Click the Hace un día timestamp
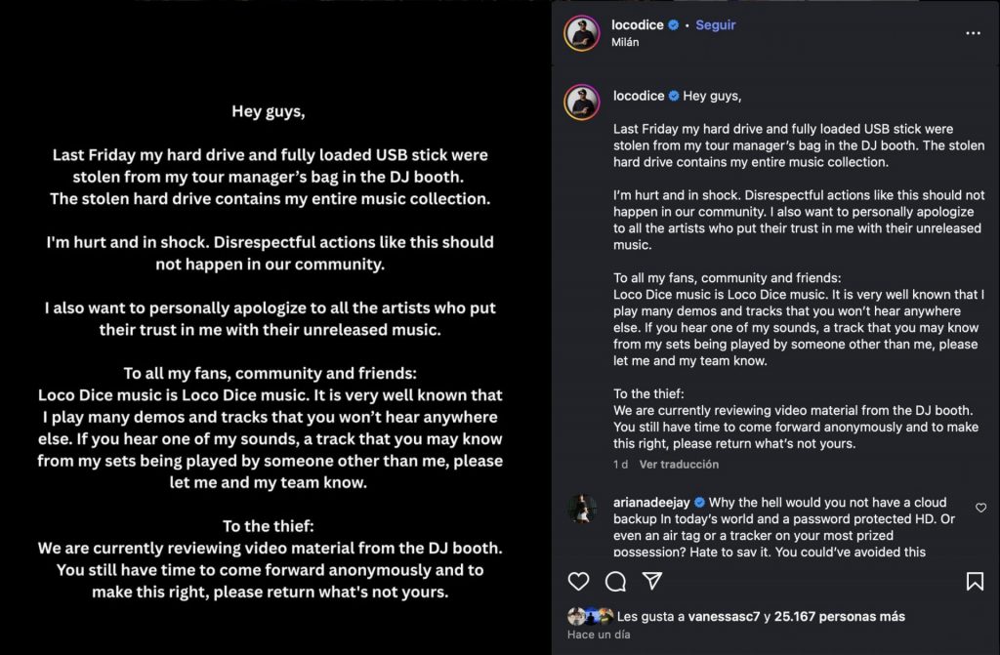Image resolution: width=1000 pixels, height=655 pixels. tap(599, 635)
